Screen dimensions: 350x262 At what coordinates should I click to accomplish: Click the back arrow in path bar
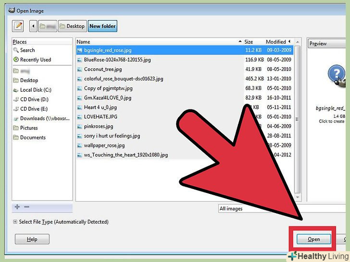click(x=33, y=26)
